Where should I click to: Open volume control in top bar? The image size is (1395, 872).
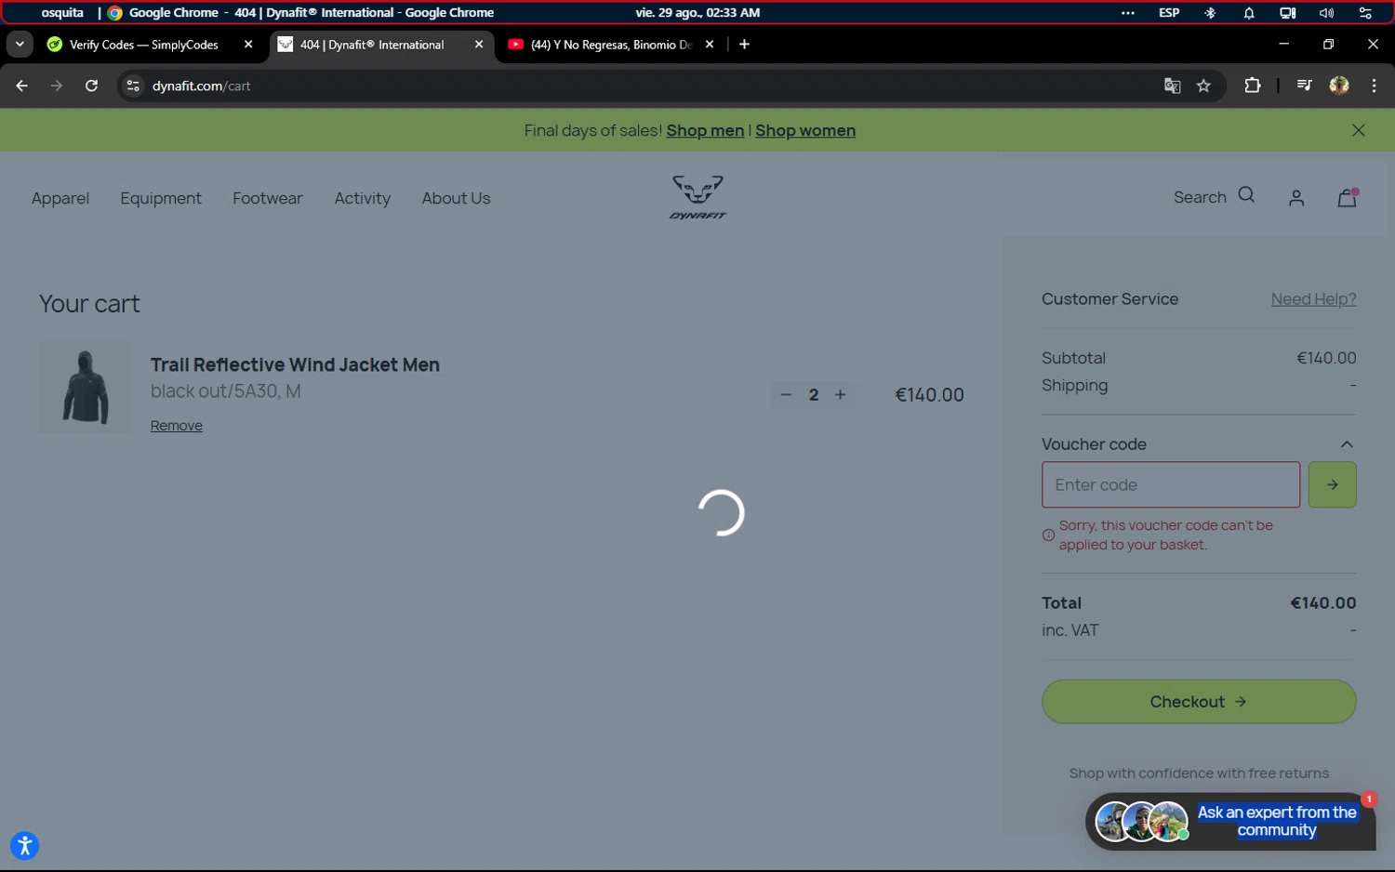pos(1326,13)
